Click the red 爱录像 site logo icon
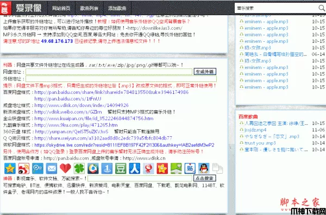Screen dimensions: 326x215 click(x=5, y=8)
